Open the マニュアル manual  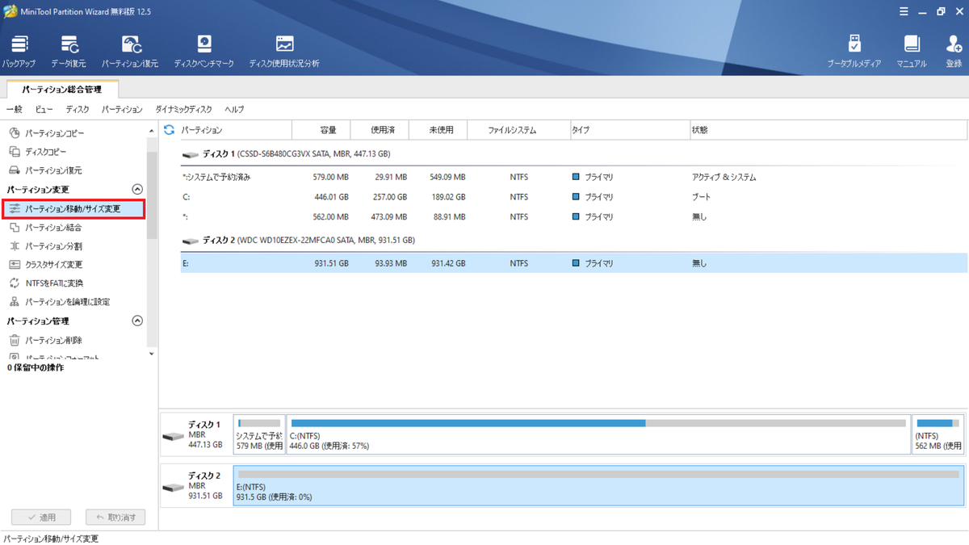click(x=912, y=52)
